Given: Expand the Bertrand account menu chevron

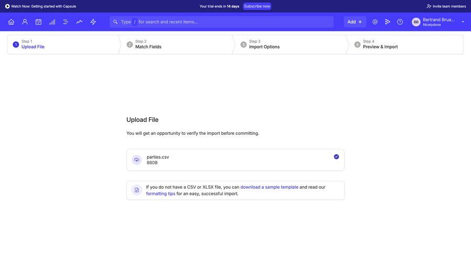Looking at the screenshot, I should pos(463,22).
